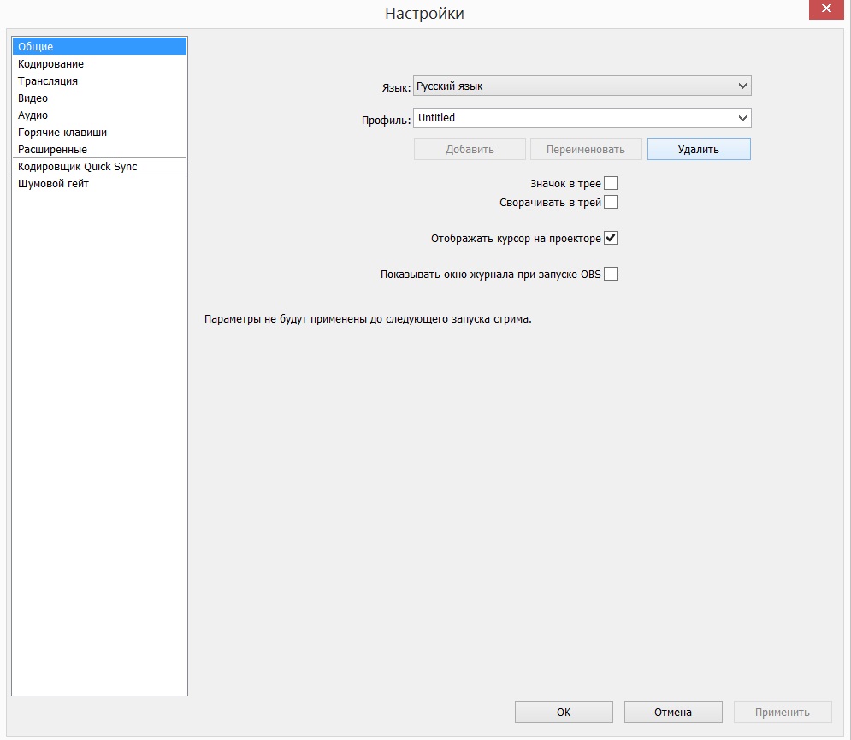Image resolution: width=851 pixels, height=740 pixels.
Task: Go to the Трансляция settings section
Action: click(48, 81)
